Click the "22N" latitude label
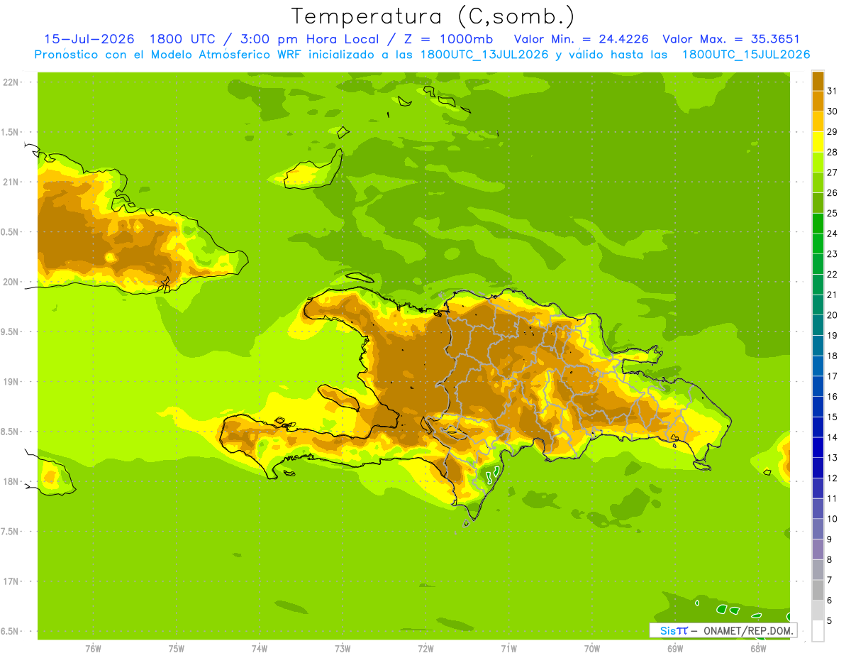The image size is (851, 658). pos(11,82)
